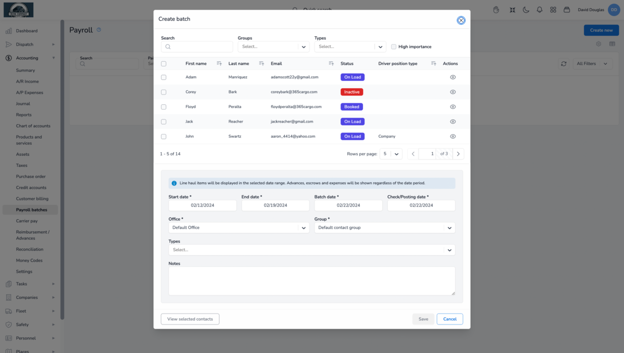Open the Groups filter dropdown

[274, 47]
